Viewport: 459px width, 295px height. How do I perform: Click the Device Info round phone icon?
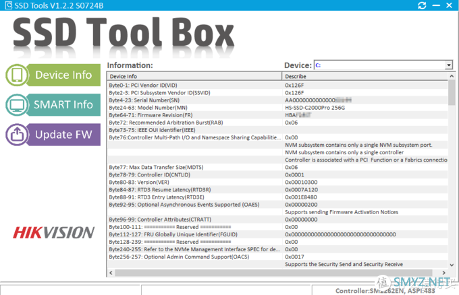tap(17, 75)
